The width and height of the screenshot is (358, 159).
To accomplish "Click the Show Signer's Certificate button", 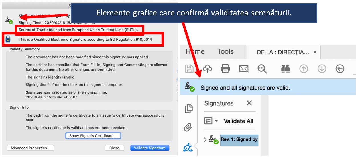I will (x=93, y=136).
